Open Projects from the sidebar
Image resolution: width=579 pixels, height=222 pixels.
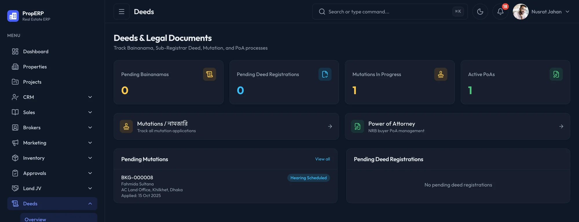(x=52, y=82)
